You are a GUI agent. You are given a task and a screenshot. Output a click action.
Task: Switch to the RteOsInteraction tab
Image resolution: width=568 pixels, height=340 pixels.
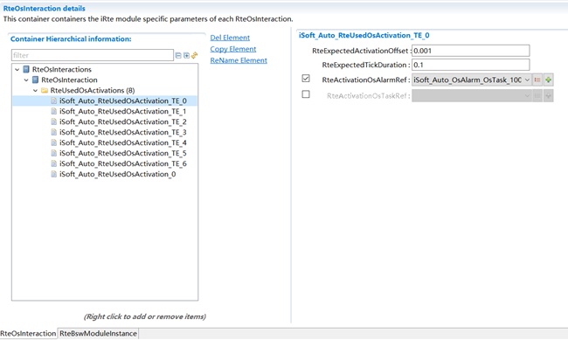pos(28,334)
